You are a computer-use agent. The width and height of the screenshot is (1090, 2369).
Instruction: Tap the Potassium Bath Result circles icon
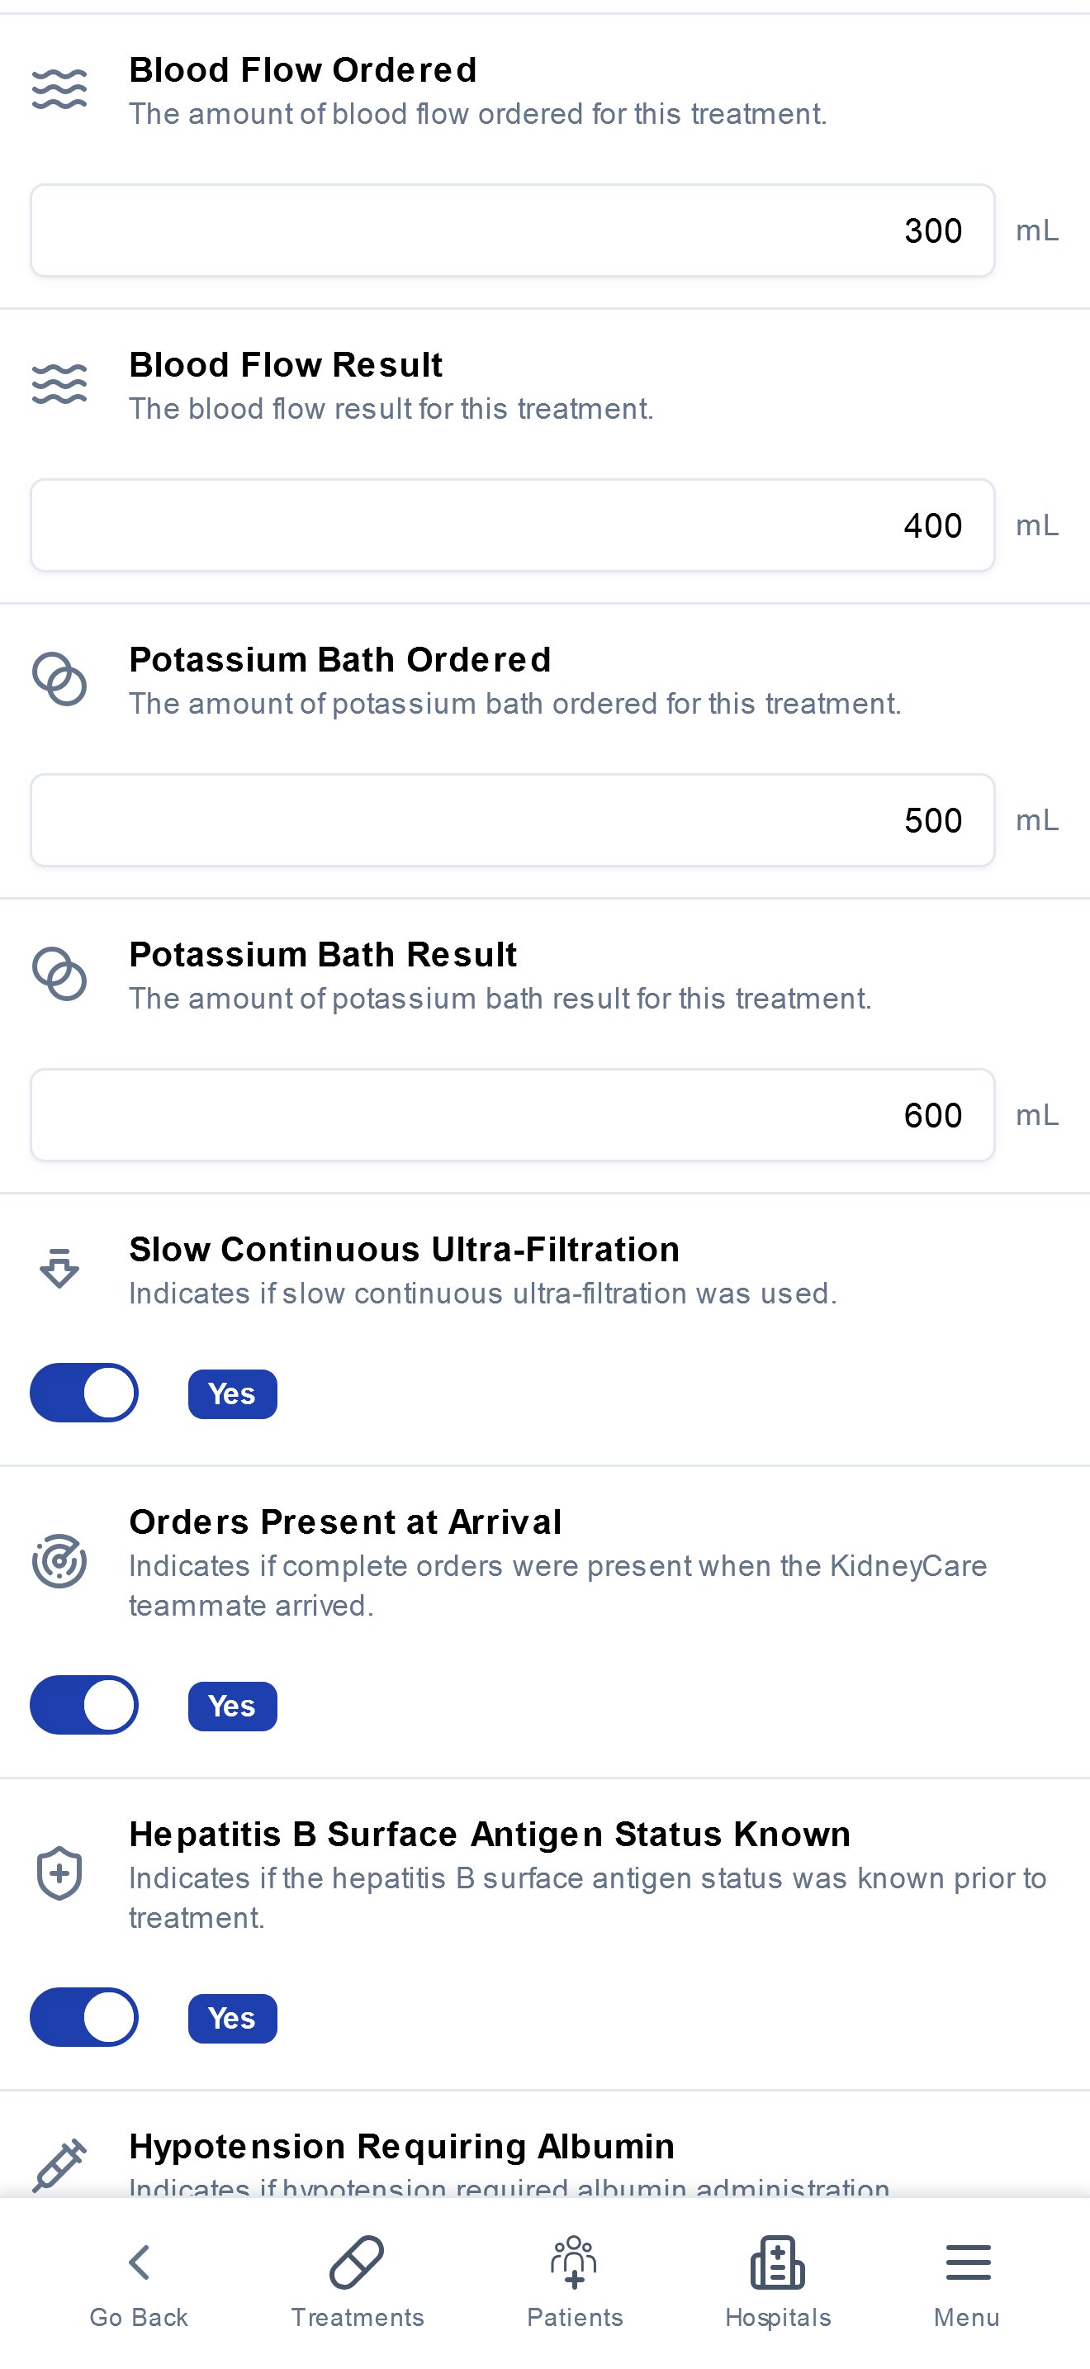click(x=59, y=973)
